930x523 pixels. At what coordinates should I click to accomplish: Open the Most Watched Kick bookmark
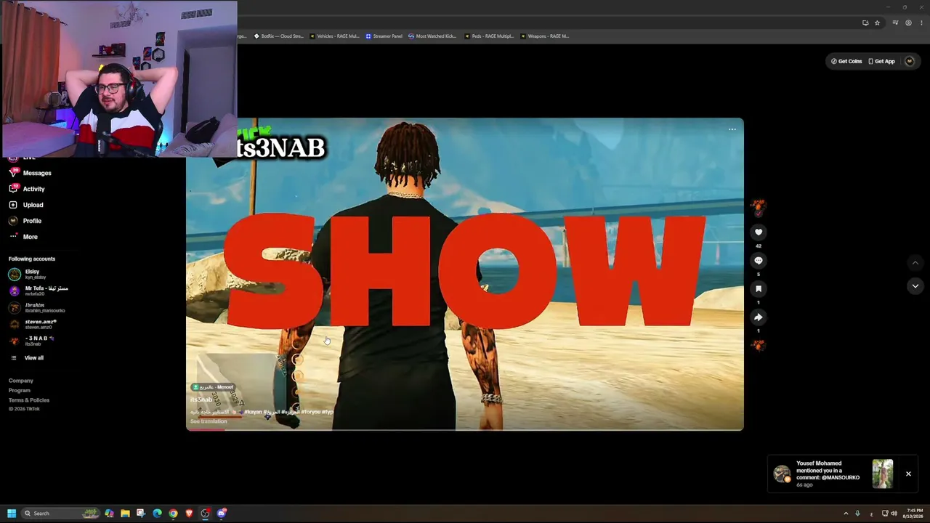point(432,36)
